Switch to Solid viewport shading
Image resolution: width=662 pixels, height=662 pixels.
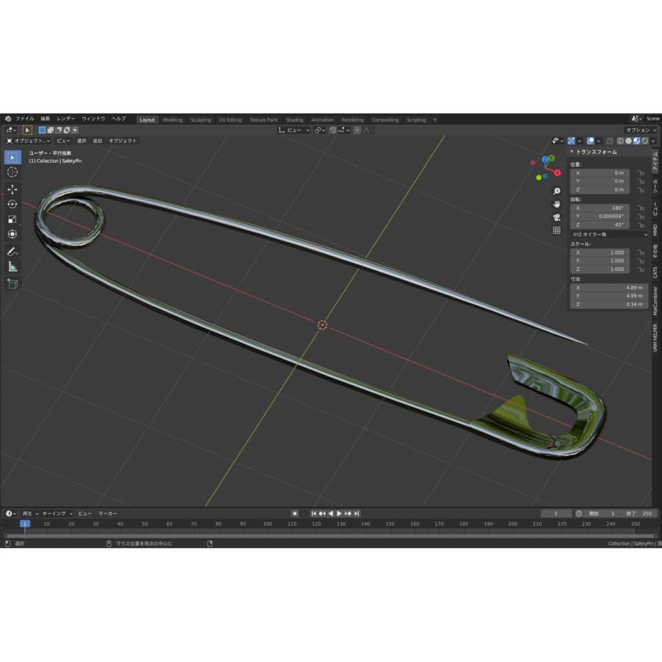[628, 141]
